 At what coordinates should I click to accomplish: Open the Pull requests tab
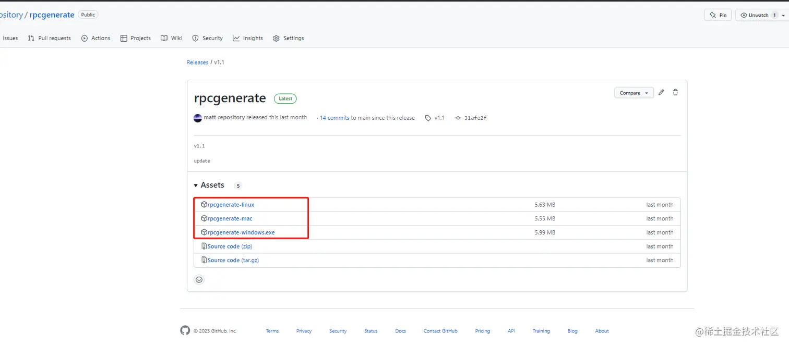point(50,38)
